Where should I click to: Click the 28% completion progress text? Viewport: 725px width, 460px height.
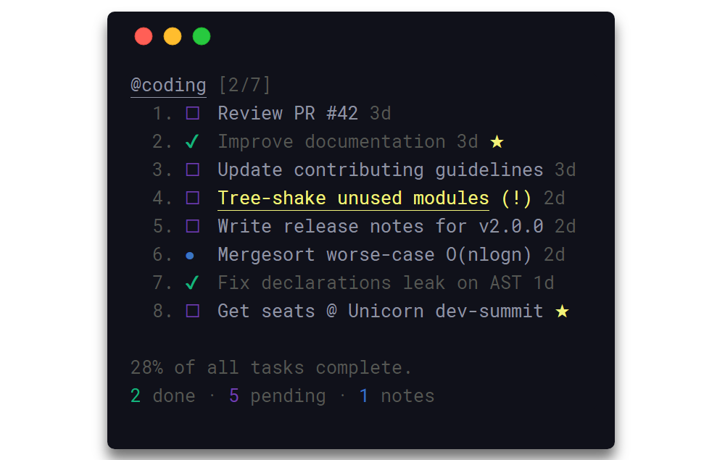(x=272, y=367)
